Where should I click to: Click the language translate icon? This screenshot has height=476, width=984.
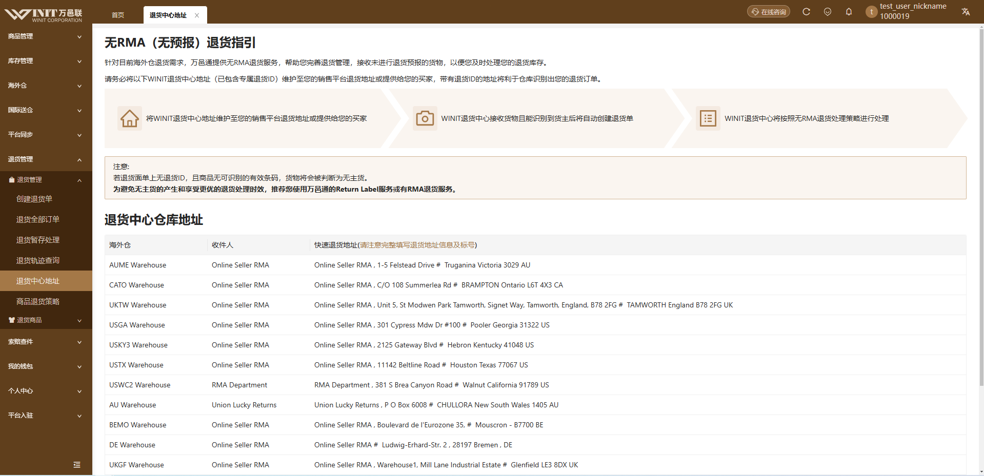tap(966, 12)
